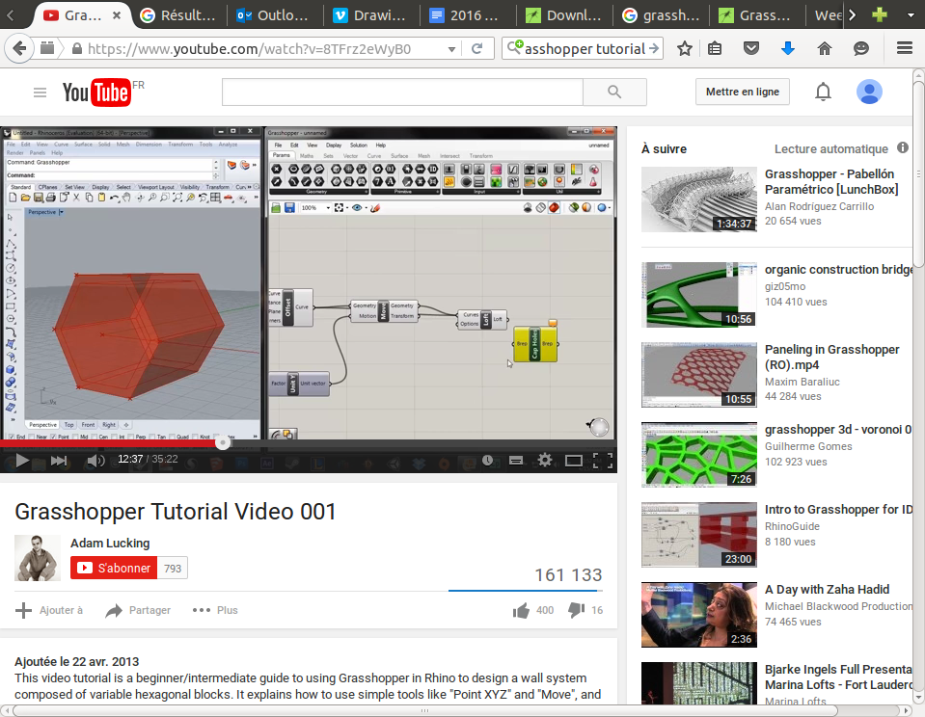Switch to the 2016 ... docs tab
Screen dimensions: 925x717
pyautogui.click(x=466, y=15)
